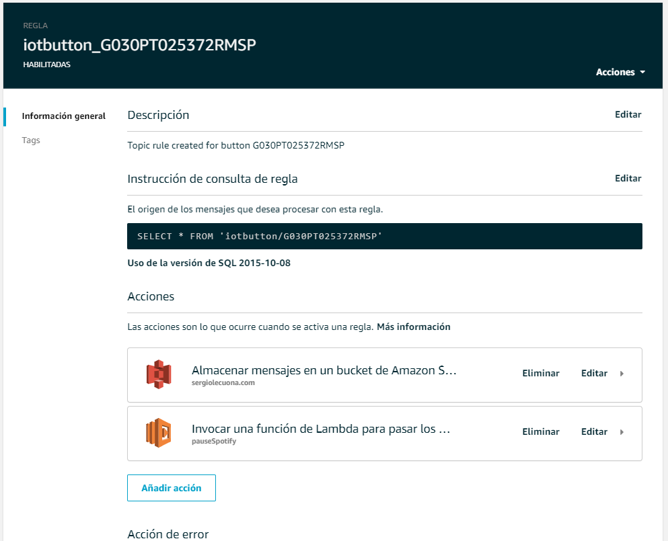The width and height of the screenshot is (668, 541).
Task: Click the Lambda function icon
Action: point(159,433)
